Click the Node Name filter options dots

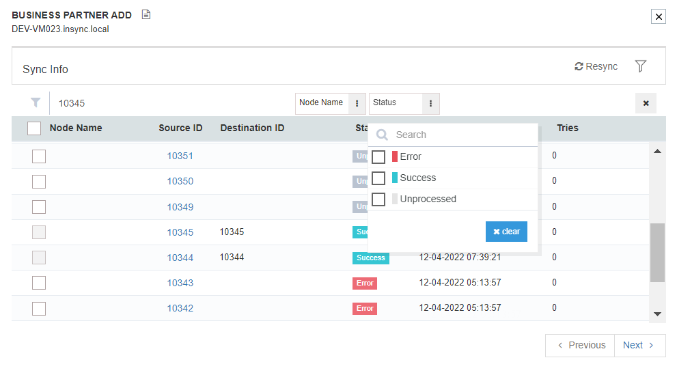coord(357,104)
